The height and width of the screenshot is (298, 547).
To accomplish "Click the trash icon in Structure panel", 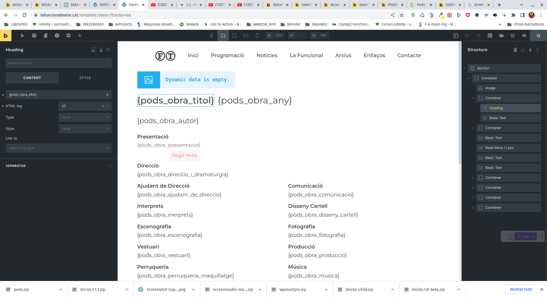I will 530,50.
